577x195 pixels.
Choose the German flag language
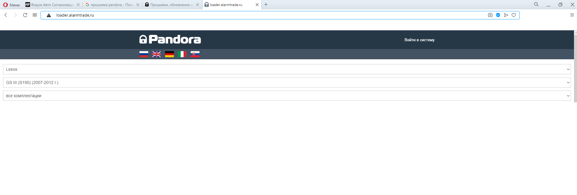(x=169, y=54)
